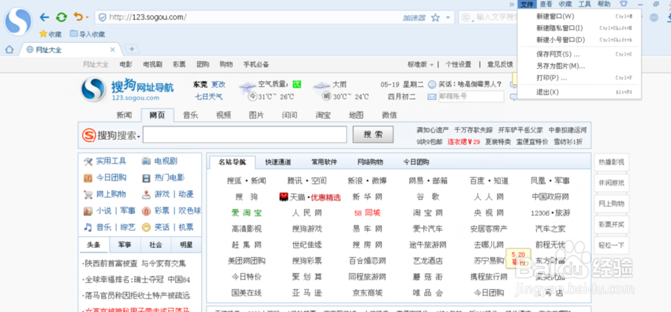Click the orange undo-close-tab icon
The image size is (671, 312).
[78, 17]
